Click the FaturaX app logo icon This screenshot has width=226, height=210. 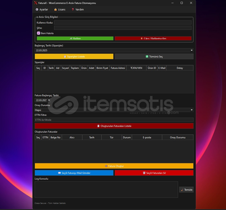(36, 3)
